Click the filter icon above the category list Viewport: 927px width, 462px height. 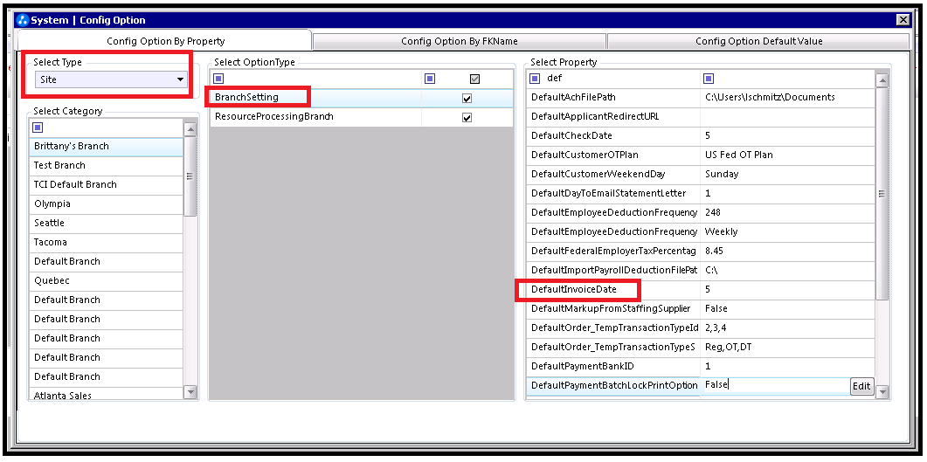click(38, 128)
